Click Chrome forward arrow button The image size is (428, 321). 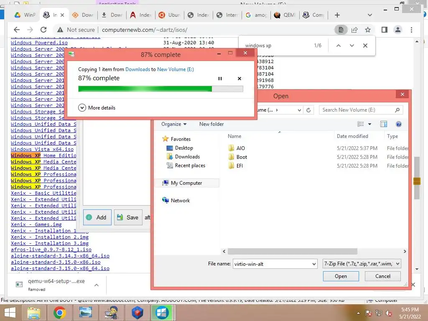pyautogui.click(x=30, y=30)
